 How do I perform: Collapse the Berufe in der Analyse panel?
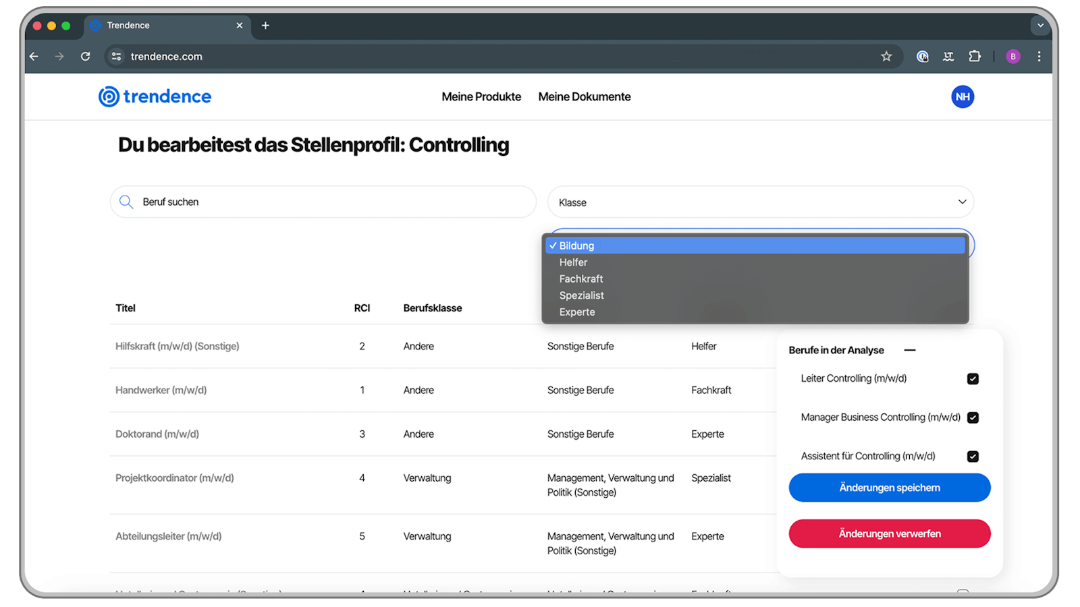pos(909,350)
